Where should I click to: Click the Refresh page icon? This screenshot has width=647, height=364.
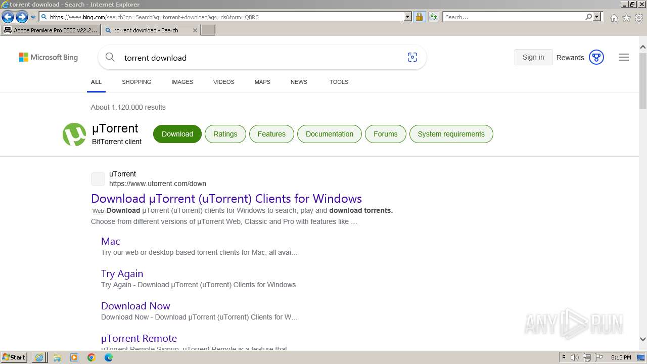434,17
